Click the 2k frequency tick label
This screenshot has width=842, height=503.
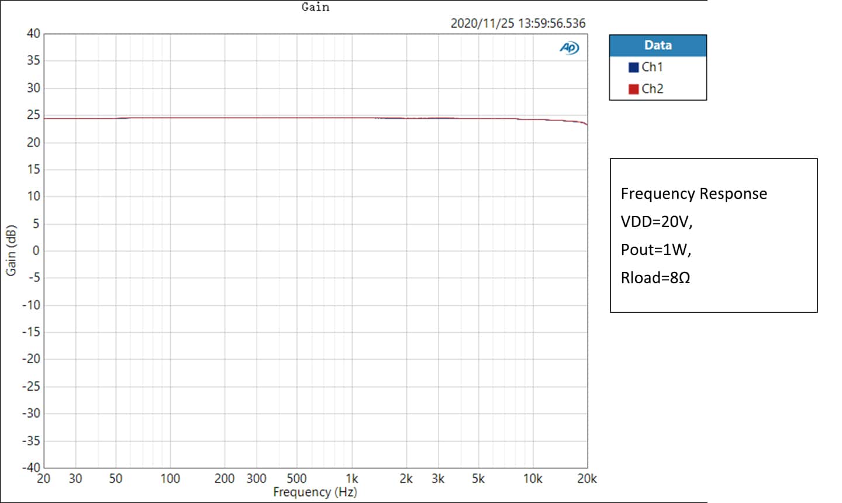pyautogui.click(x=406, y=479)
